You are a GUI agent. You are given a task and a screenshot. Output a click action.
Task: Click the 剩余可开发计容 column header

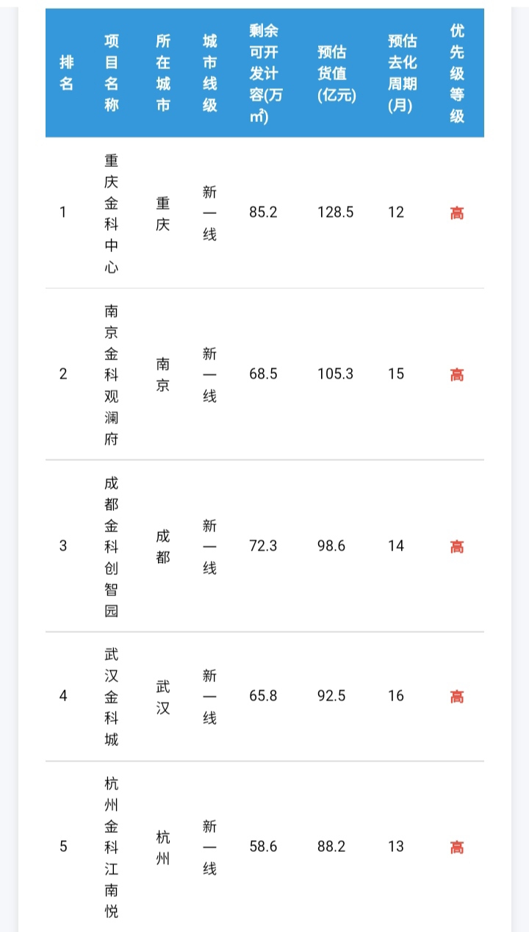point(264,74)
